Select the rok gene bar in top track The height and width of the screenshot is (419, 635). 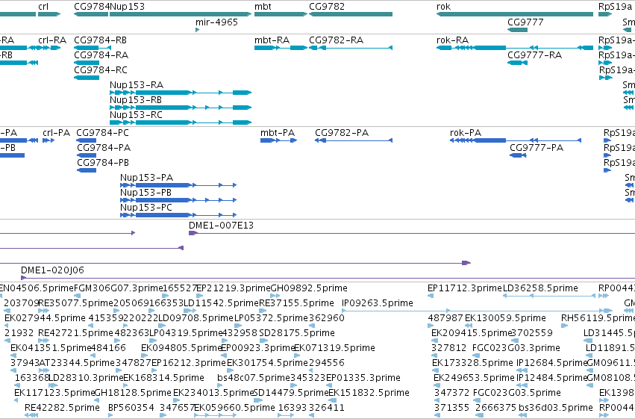515,14
